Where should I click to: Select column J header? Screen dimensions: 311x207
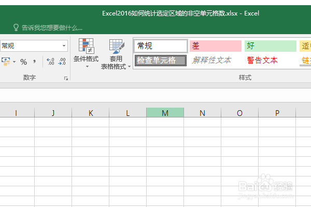53,112
